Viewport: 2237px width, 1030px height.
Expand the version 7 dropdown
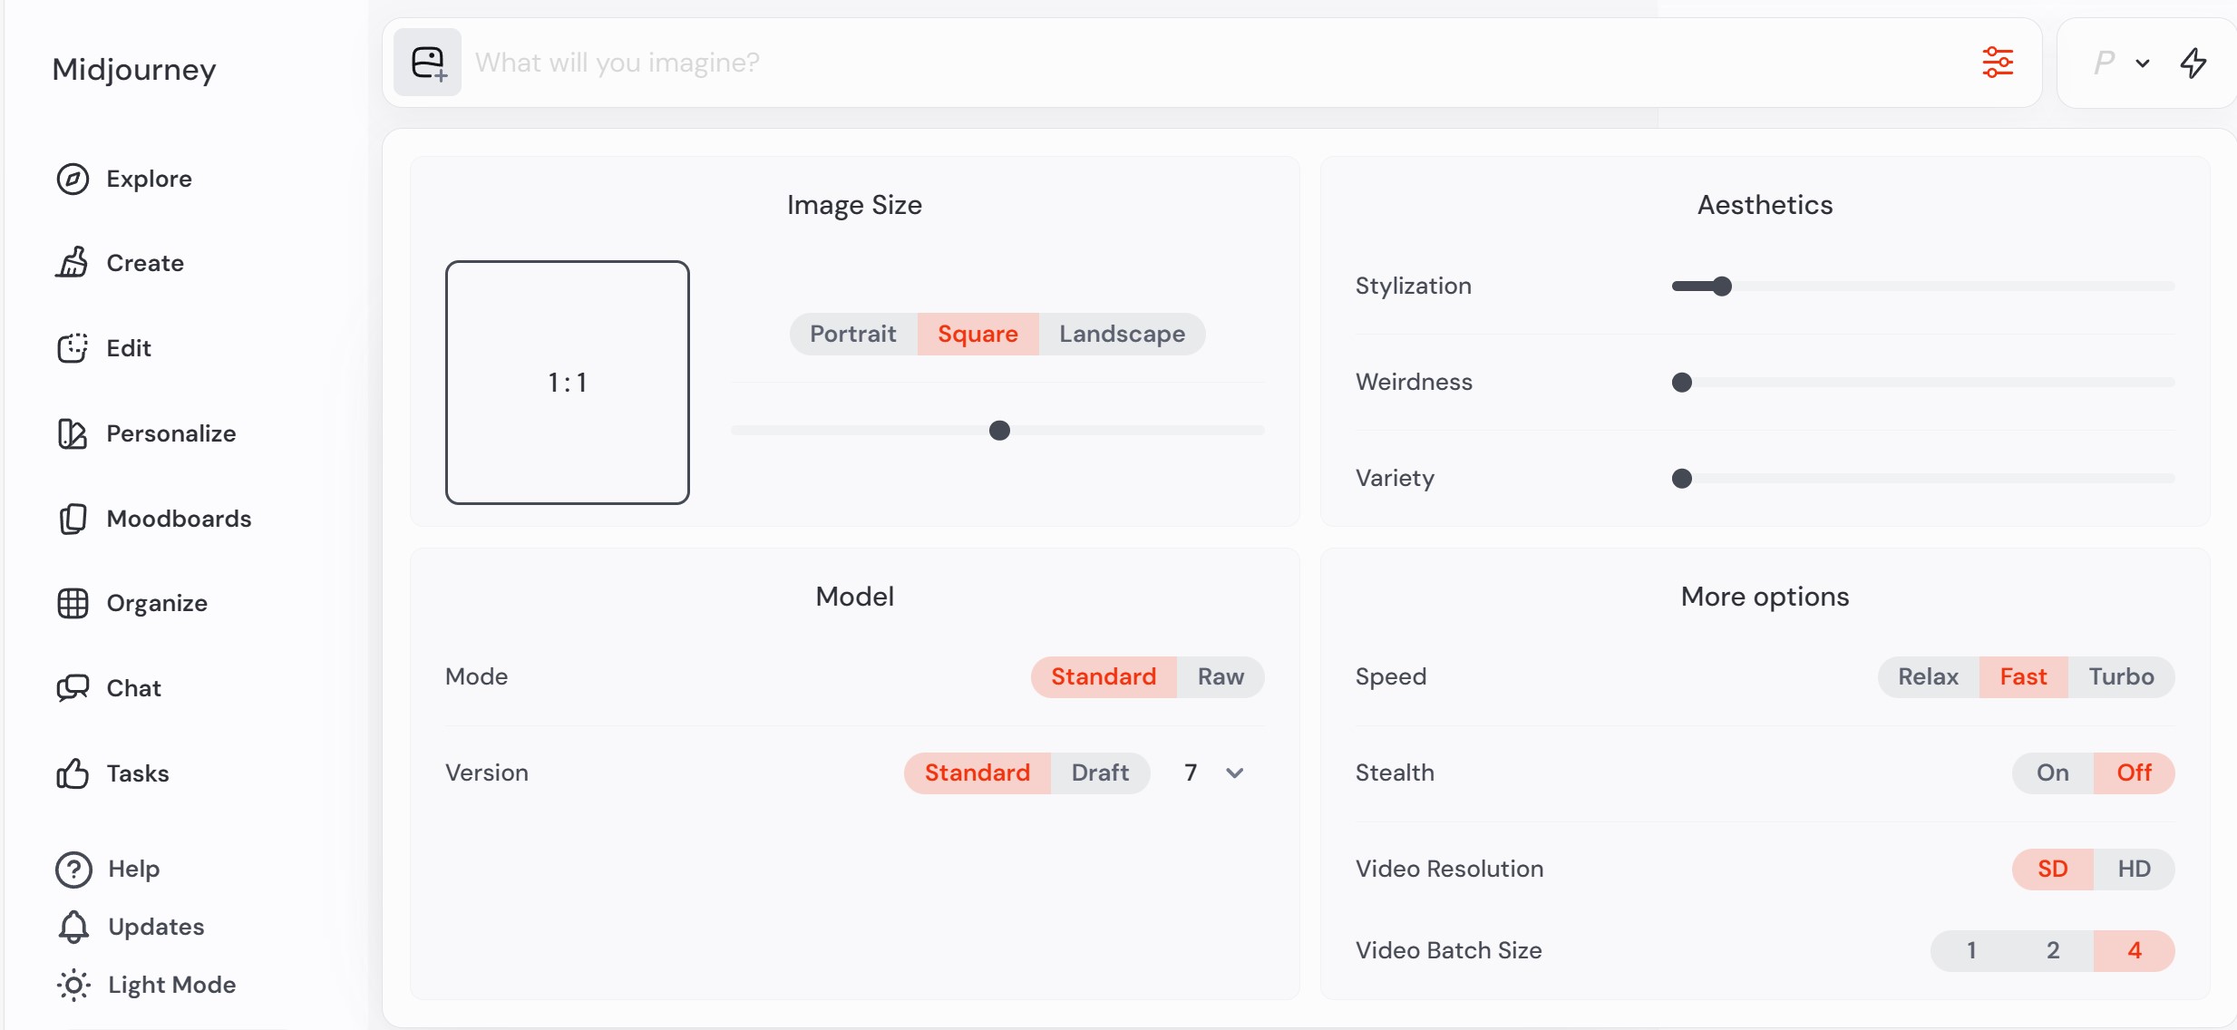tap(1234, 772)
